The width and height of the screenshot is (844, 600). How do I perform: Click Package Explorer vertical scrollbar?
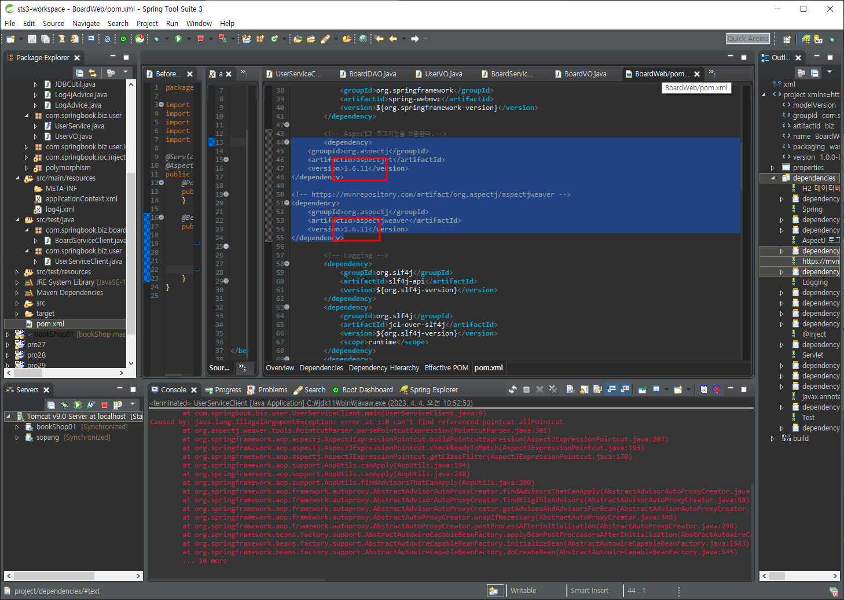131,224
